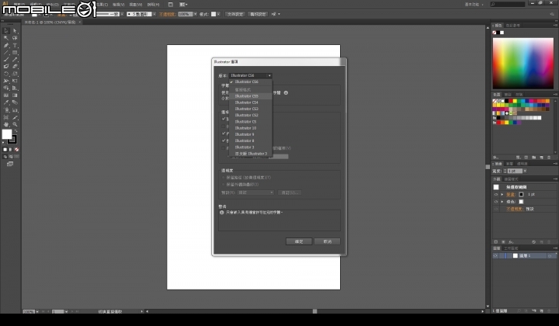Viewport: 559px width, 326px height.
Task: Select the Eraser tool
Action: pyautogui.click(x=15, y=67)
